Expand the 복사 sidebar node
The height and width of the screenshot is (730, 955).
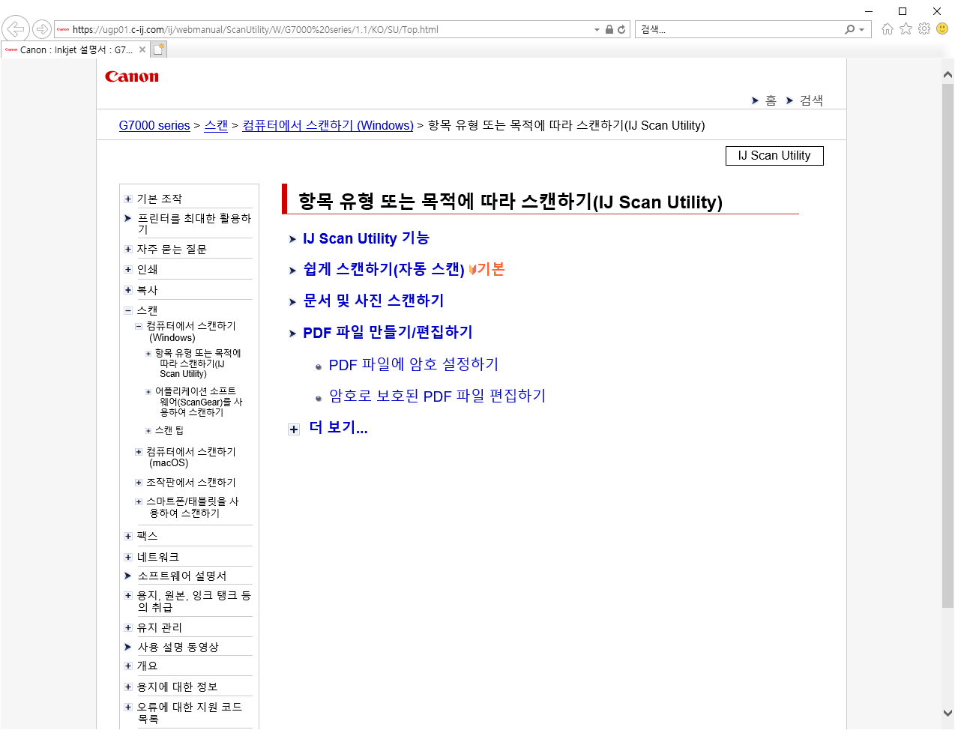[128, 290]
